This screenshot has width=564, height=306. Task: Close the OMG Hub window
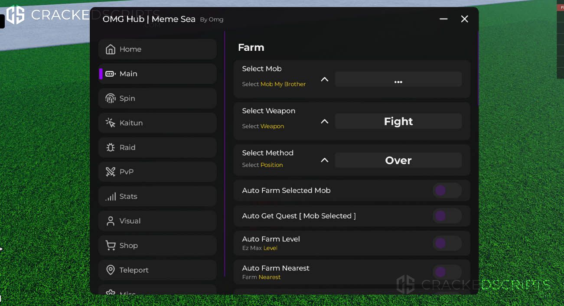(x=465, y=19)
